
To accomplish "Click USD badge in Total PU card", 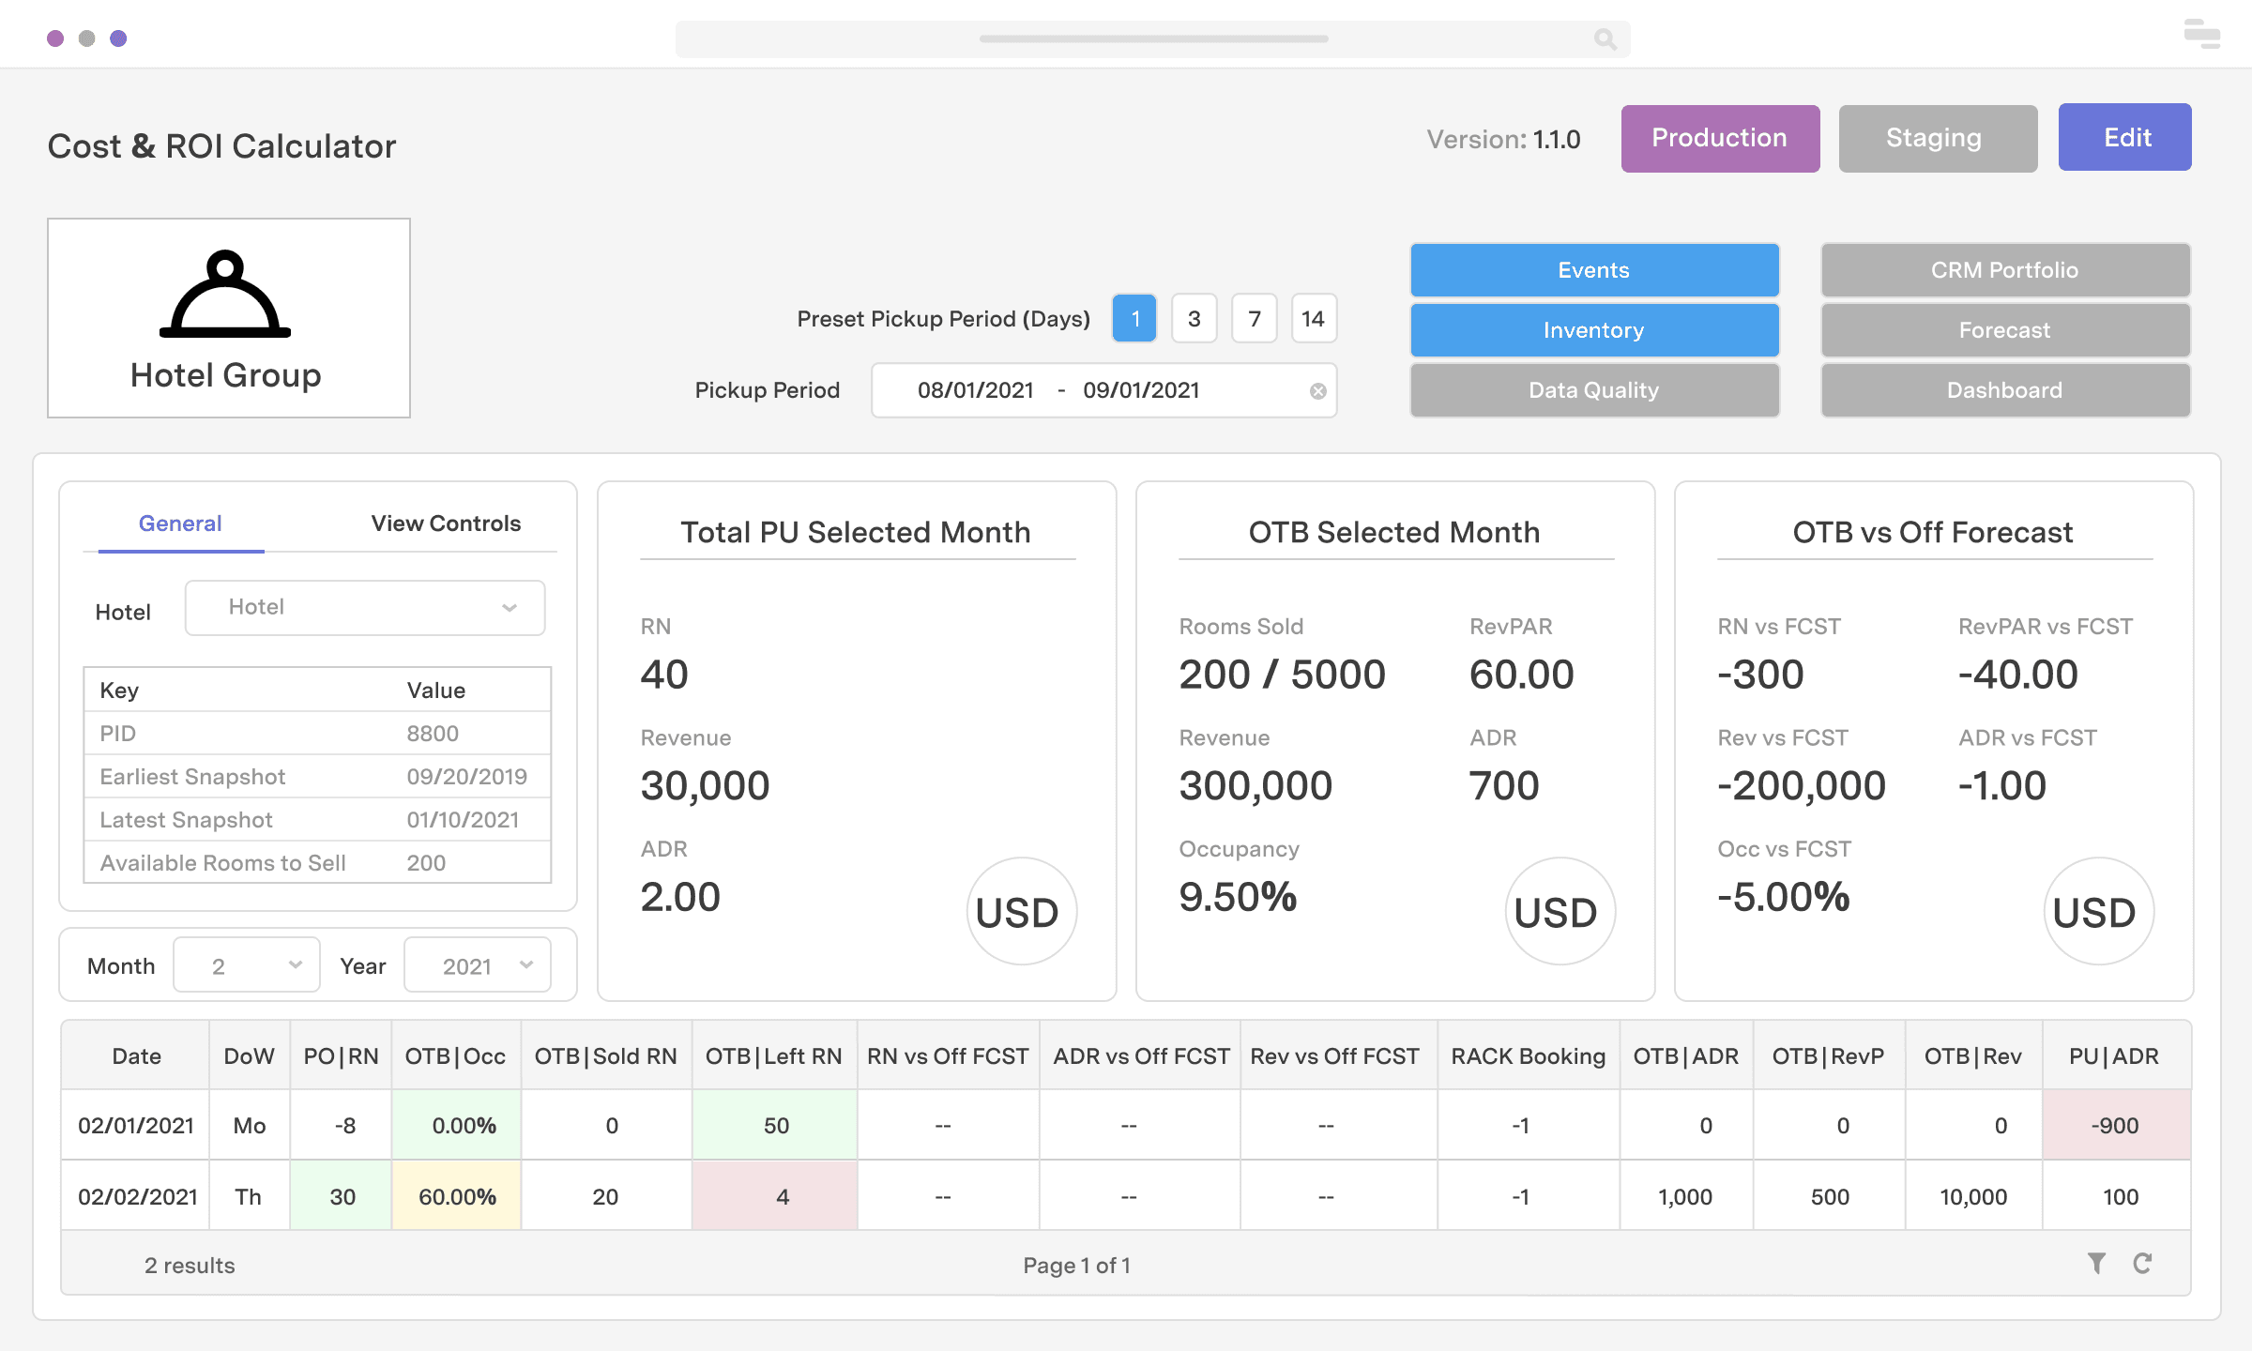I will tap(1020, 911).
